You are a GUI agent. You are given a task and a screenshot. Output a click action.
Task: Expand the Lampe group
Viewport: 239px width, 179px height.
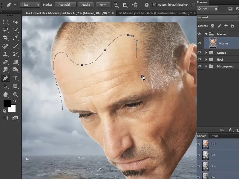click(x=206, y=53)
